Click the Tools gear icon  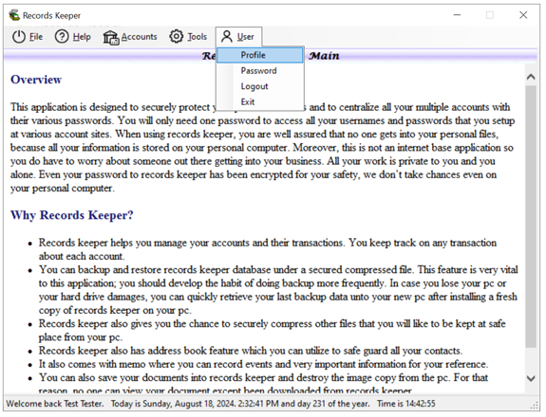coord(177,36)
